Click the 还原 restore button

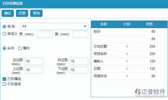(x=22, y=13)
